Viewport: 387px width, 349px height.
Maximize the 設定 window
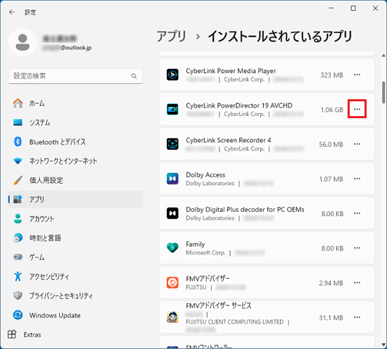click(x=353, y=8)
